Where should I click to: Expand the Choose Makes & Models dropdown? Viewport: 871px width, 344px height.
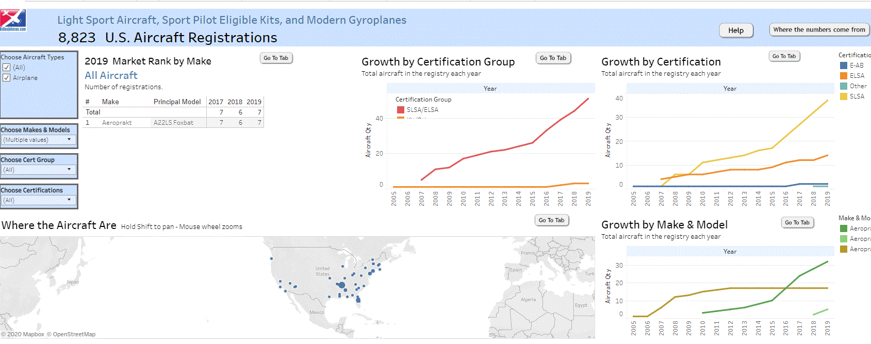[39, 140]
